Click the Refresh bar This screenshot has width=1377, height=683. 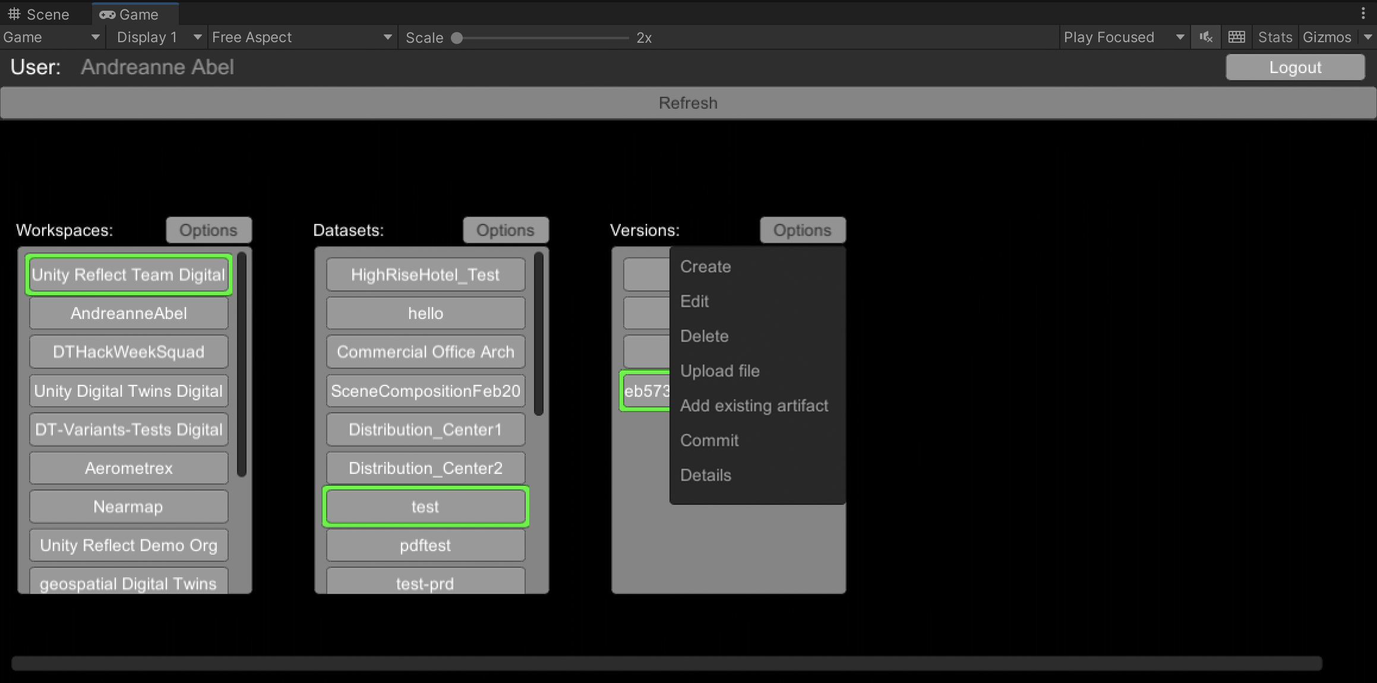(x=688, y=103)
